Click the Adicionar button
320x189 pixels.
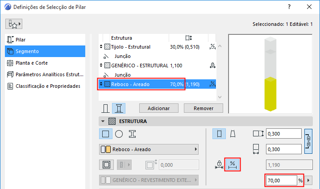tap(159, 108)
